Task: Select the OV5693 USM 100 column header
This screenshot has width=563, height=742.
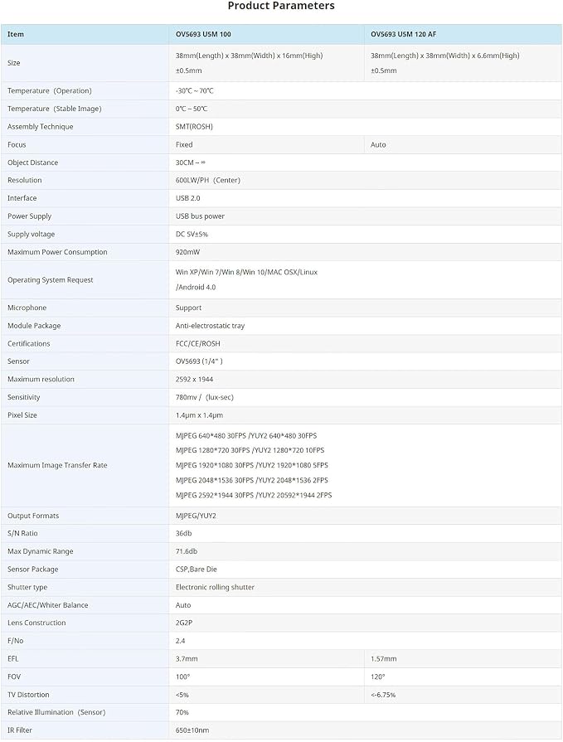Action: pos(203,35)
